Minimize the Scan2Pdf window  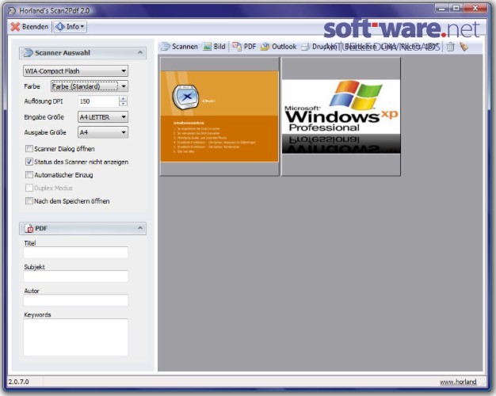click(x=442, y=8)
